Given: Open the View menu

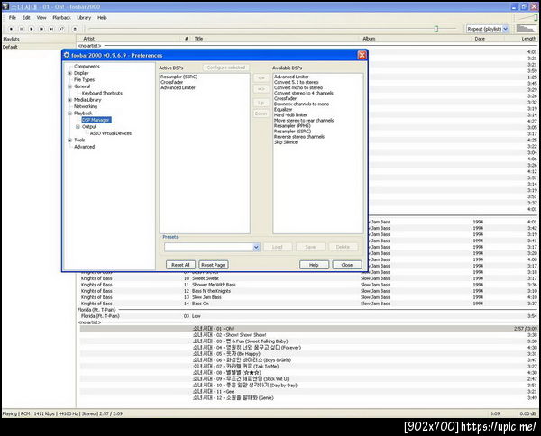Looking at the screenshot, I should tap(41, 18).
